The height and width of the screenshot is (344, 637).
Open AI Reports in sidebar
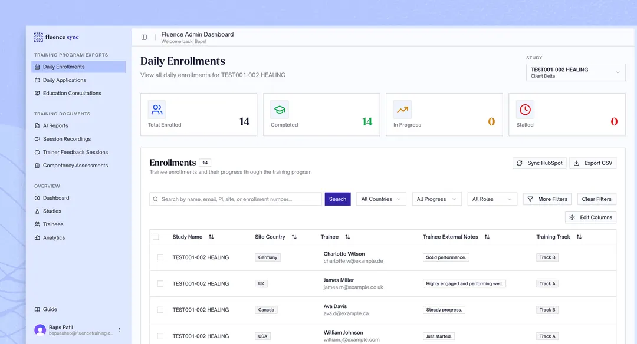78,125
